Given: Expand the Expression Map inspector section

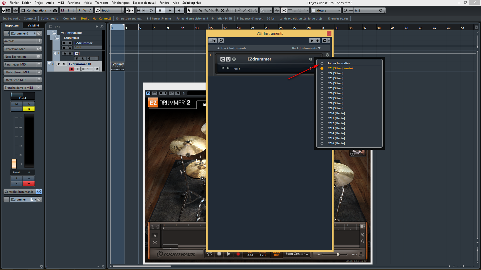Looking at the screenshot, I should (x=23, y=49).
